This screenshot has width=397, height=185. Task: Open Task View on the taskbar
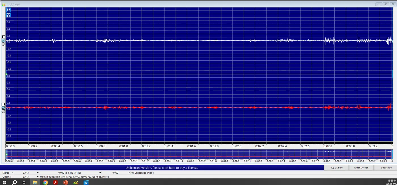pyautogui.click(x=25, y=182)
